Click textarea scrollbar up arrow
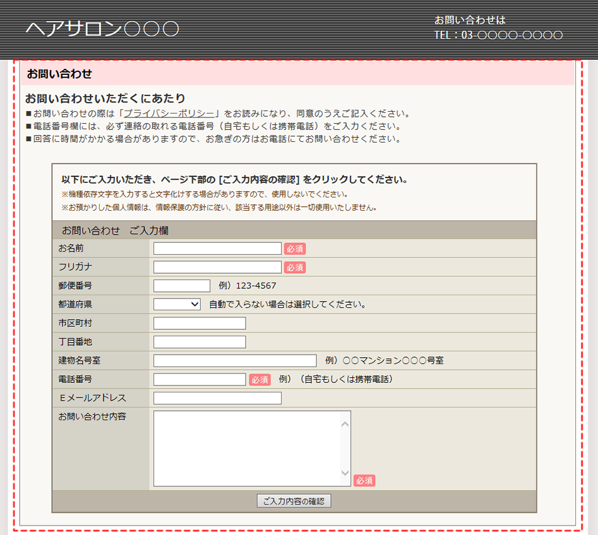Image resolution: width=598 pixels, height=535 pixels. point(345,424)
